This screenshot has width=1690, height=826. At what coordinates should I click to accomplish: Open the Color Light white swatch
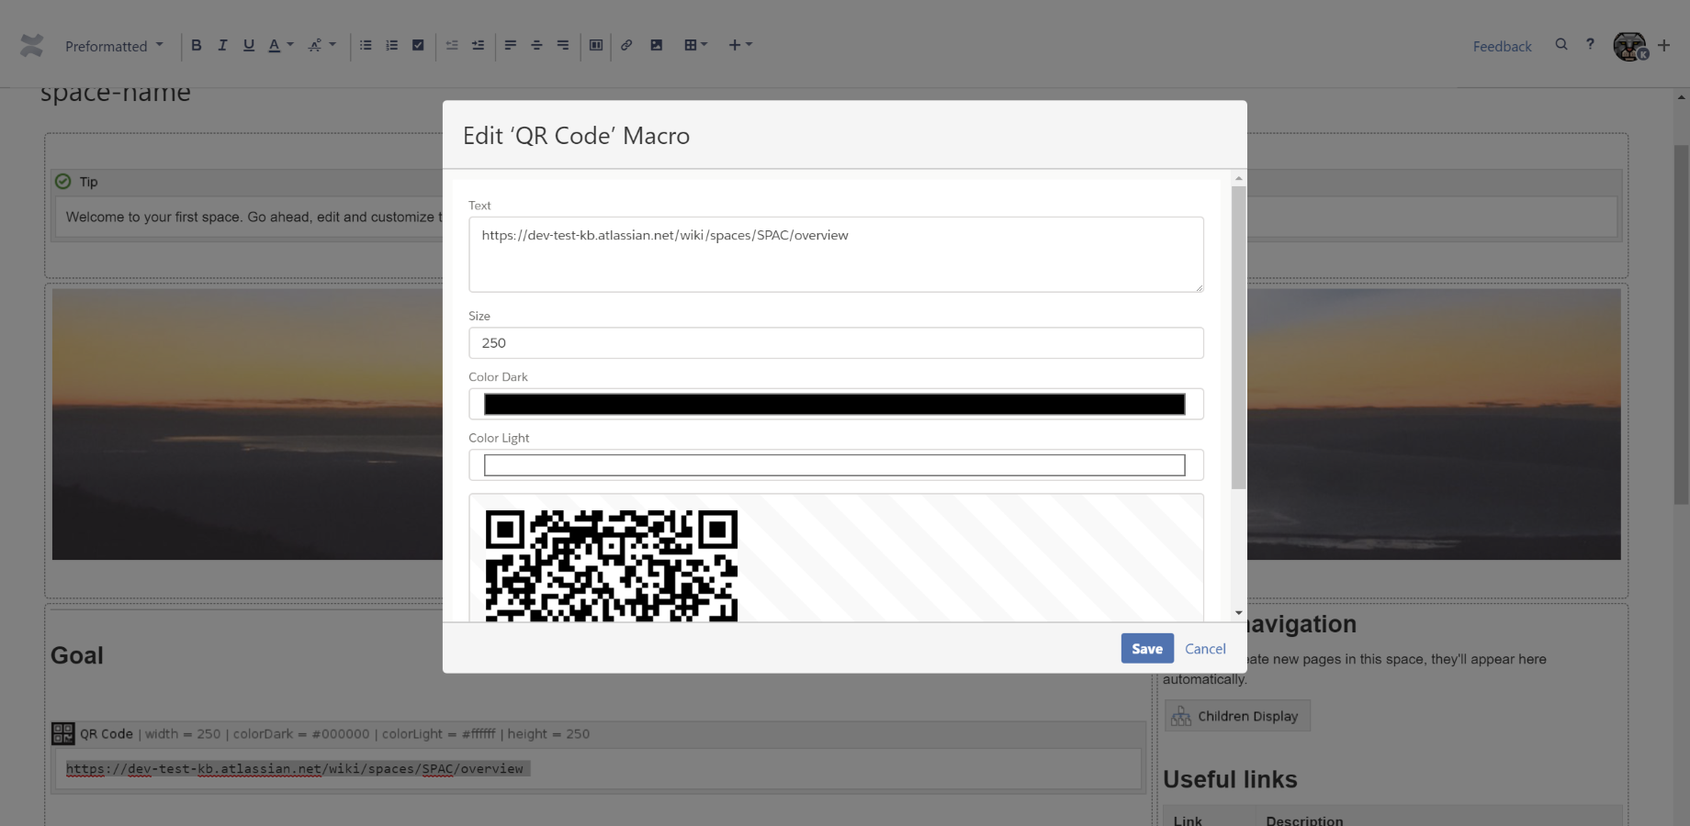click(834, 465)
